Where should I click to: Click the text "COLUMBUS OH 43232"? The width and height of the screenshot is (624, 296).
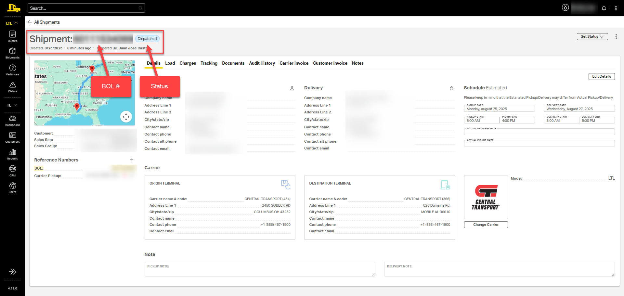pos(272,212)
